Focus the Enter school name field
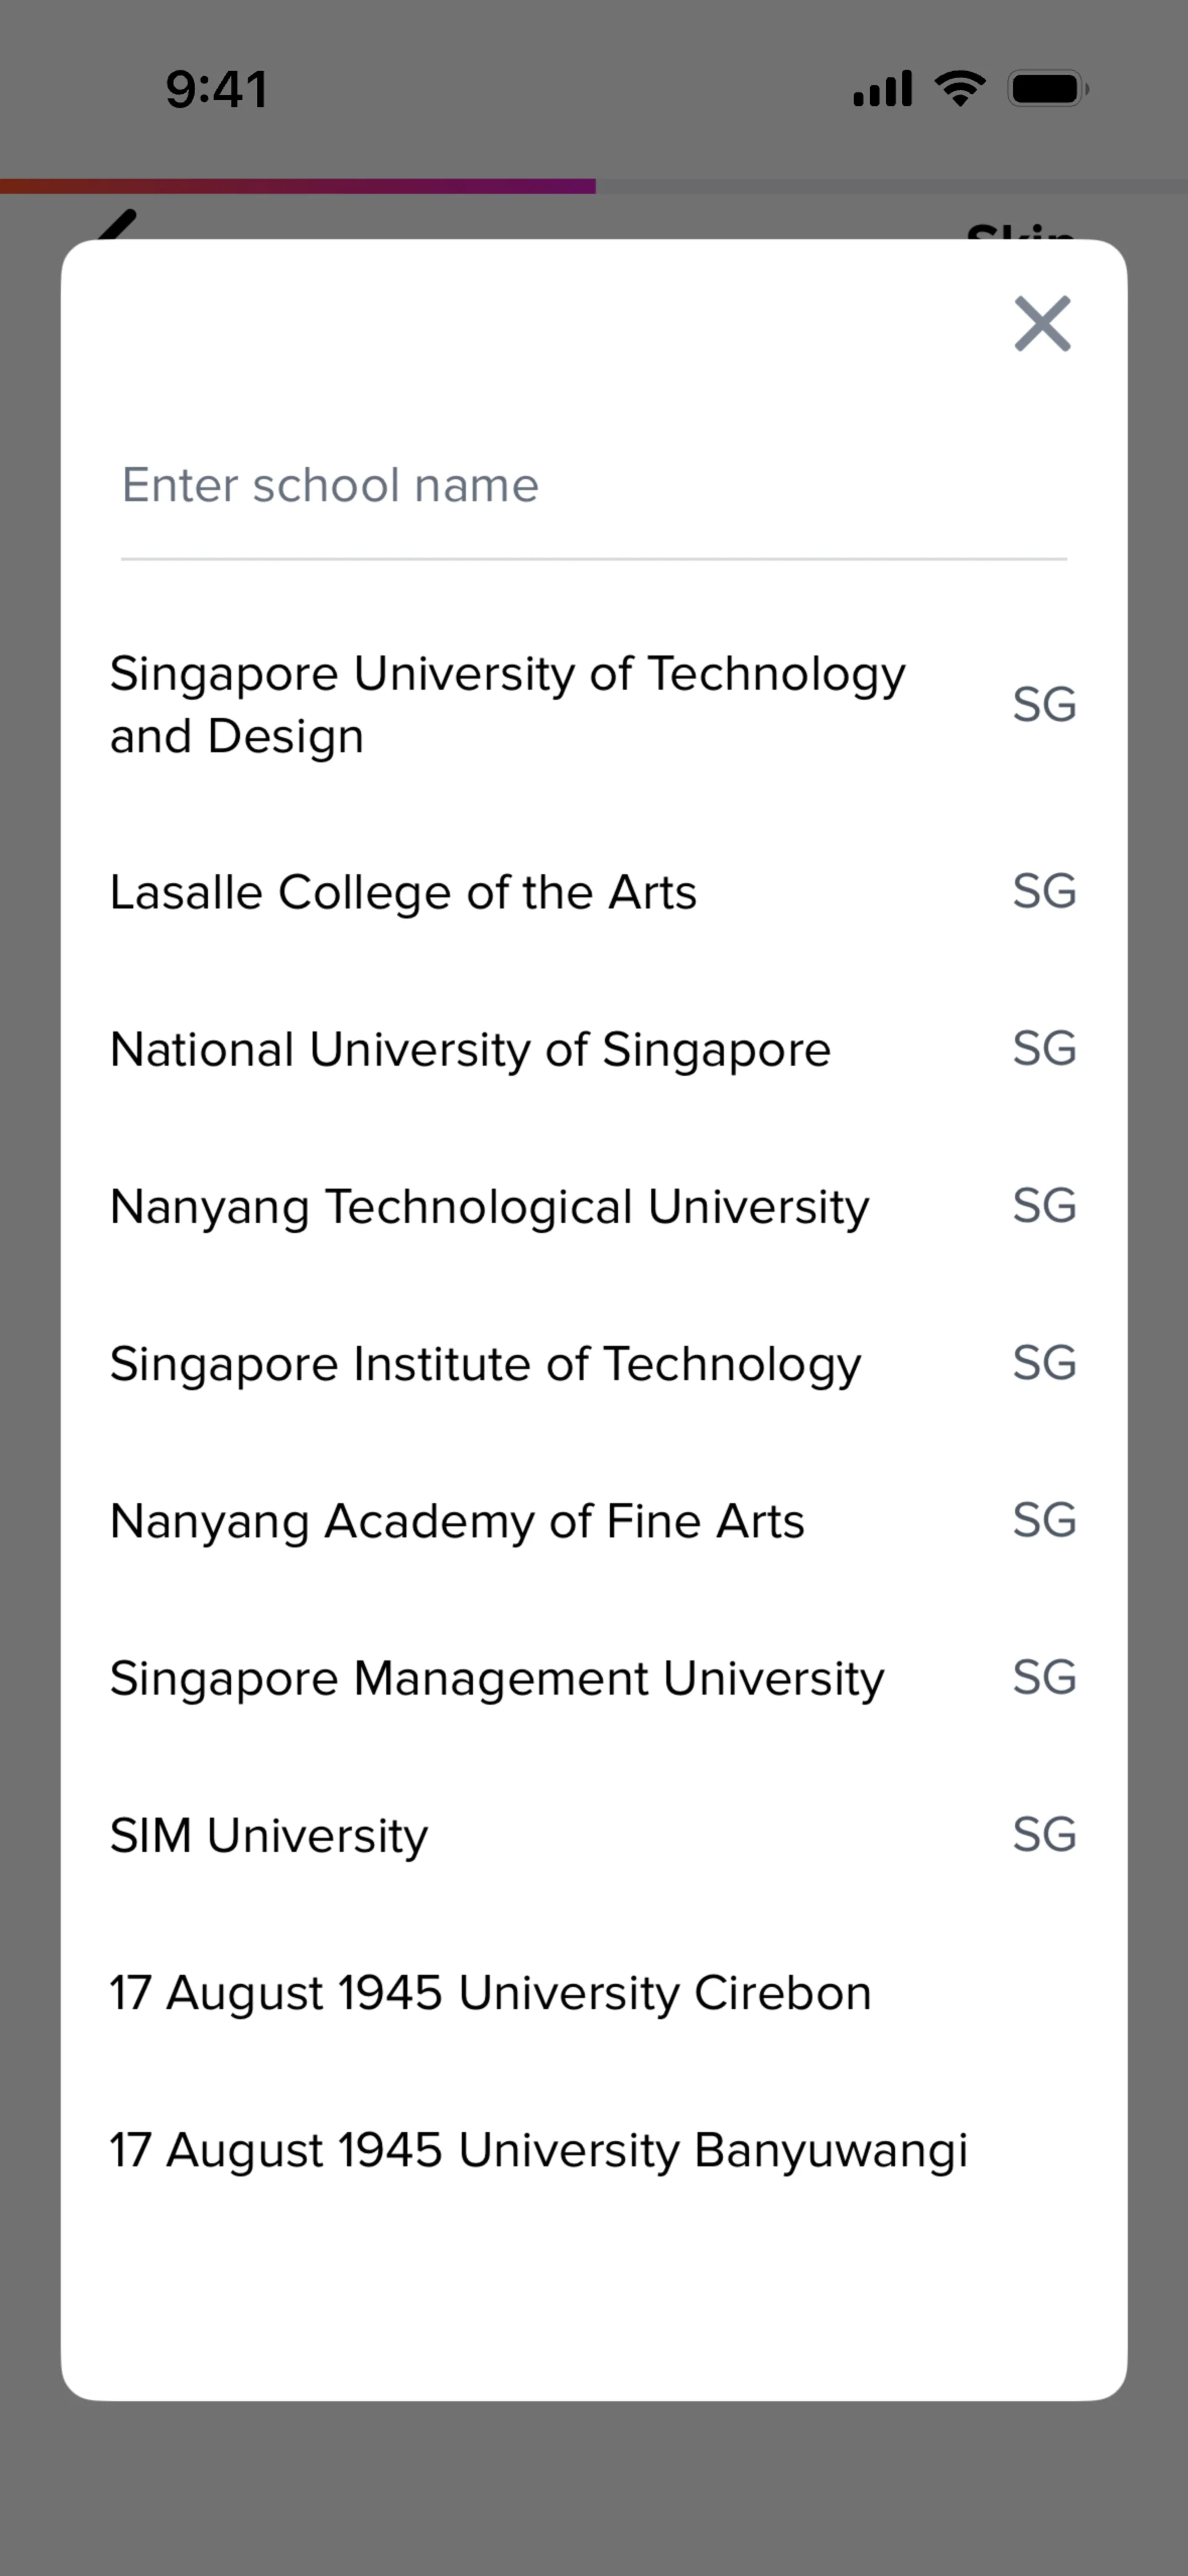Image resolution: width=1188 pixels, height=2576 pixels. click(594, 486)
